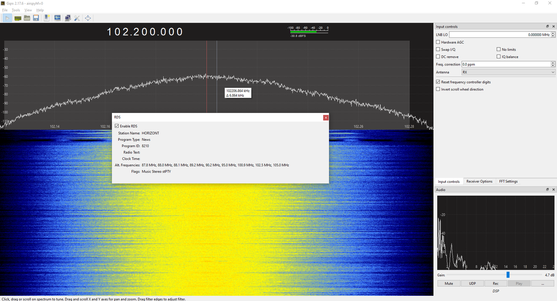Click the Rec button in Audio panel
The image size is (557, 301).
496,283
